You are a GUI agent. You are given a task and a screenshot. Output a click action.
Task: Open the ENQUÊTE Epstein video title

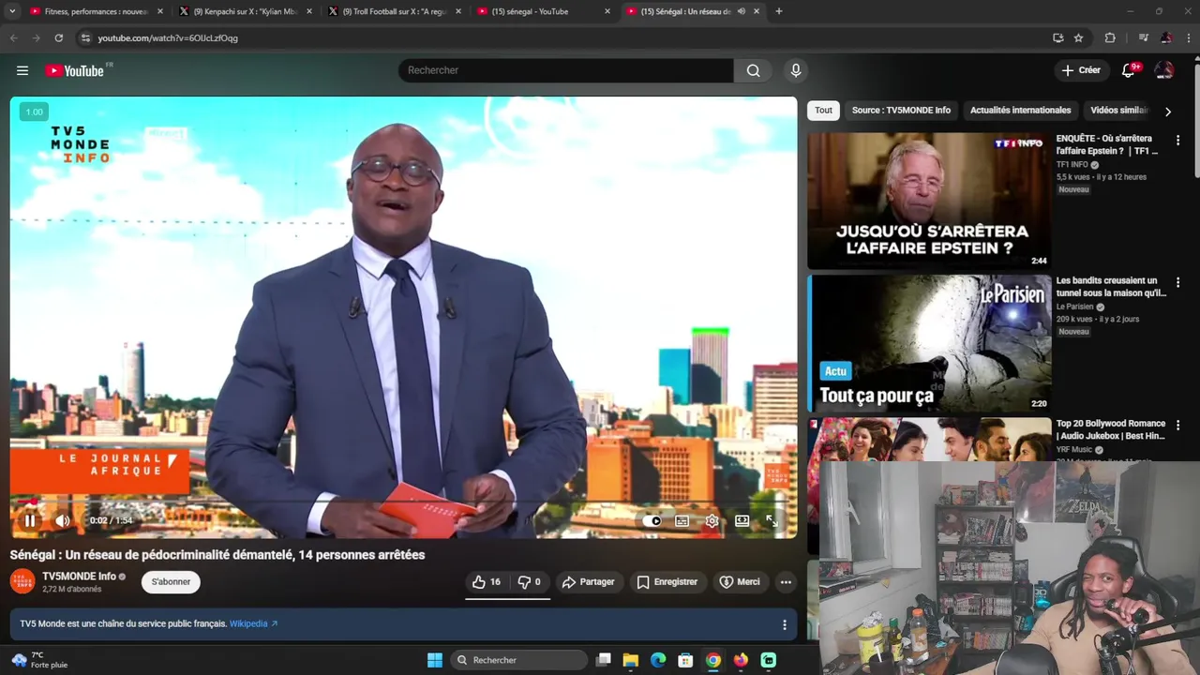click(1108, 144)
